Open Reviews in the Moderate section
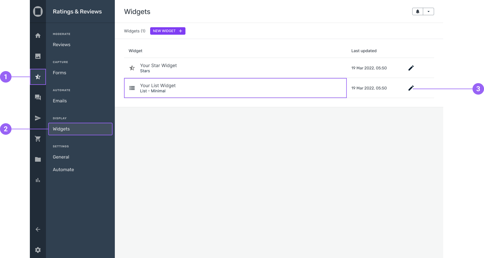 tap(62, 45)
